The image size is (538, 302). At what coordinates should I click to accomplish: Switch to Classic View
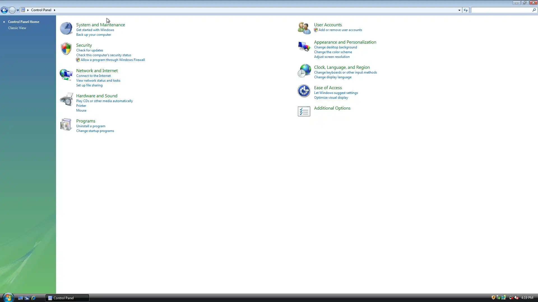pyautogui.click(x=17, y=28)
